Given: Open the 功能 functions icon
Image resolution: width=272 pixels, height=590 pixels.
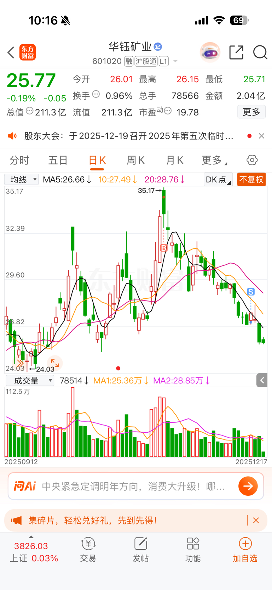Looking at the screenshot, I should [x=193, y=550].
